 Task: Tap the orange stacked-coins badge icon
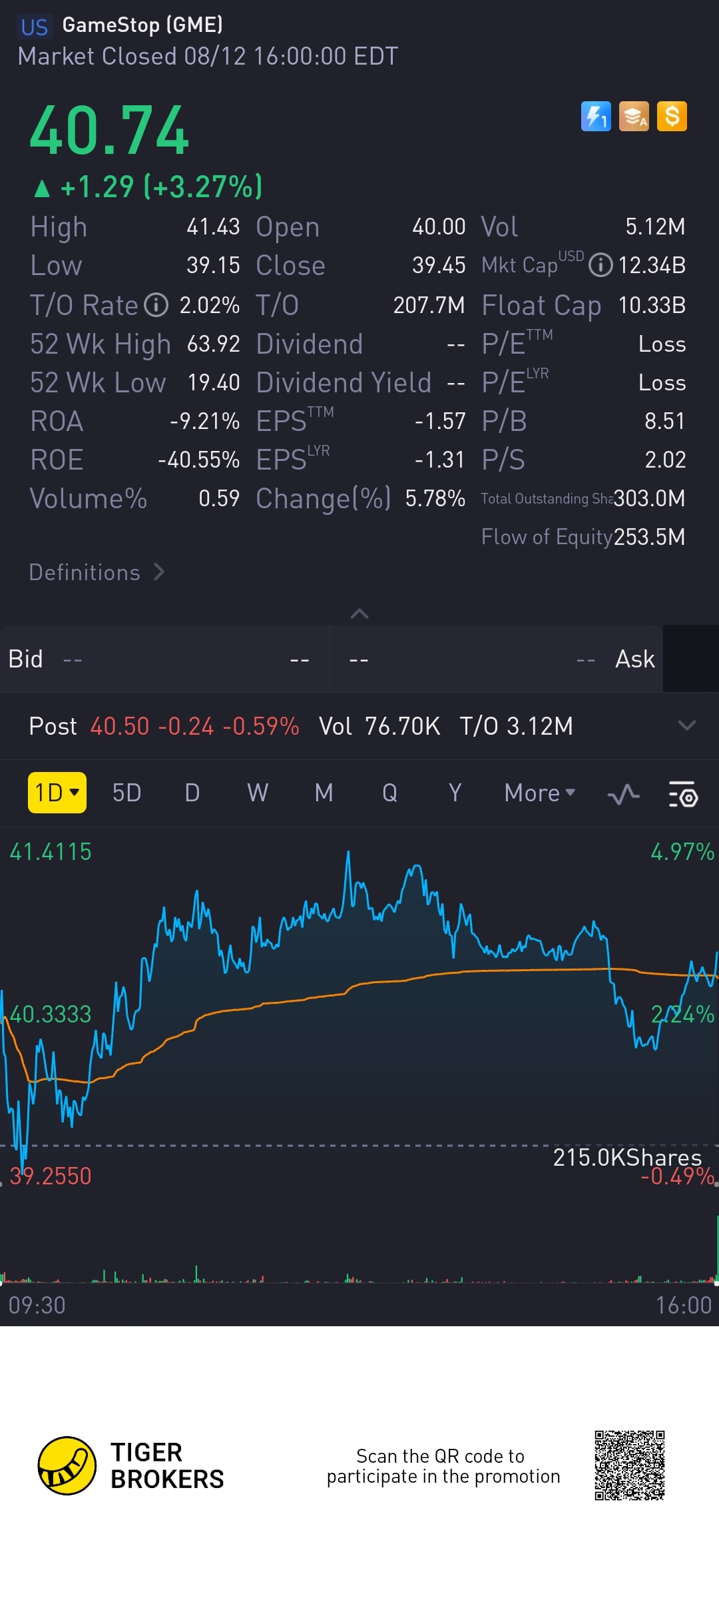click(634, 117)
